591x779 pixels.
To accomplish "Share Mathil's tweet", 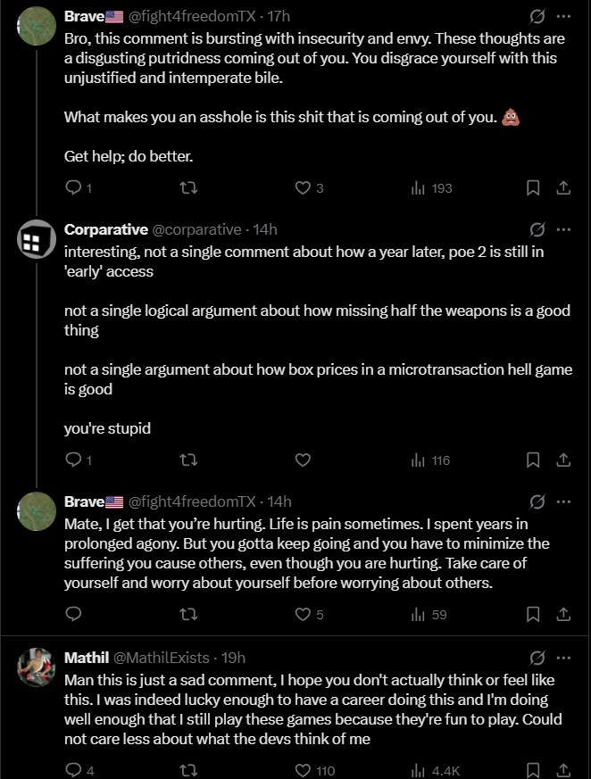I will point(563,770).
